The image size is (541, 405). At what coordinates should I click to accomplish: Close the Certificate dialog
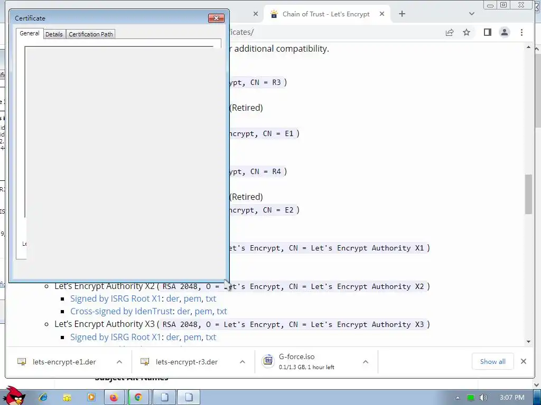pyautogui.click(x=216, y=18)
